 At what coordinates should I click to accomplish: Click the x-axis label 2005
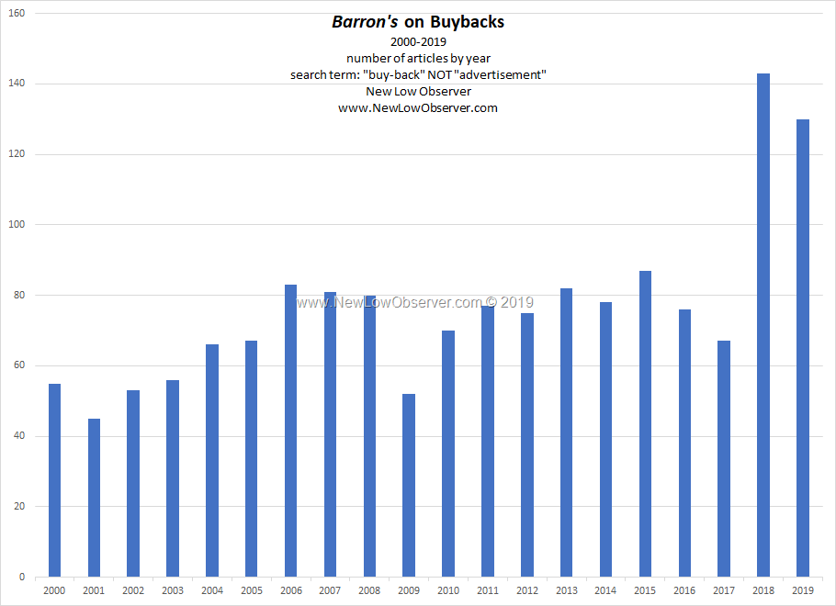tap(251, 590)
